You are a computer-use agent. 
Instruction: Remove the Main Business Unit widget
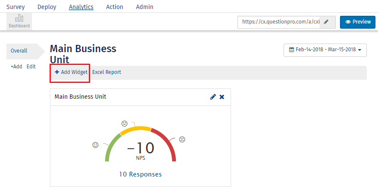coord(222,97)
